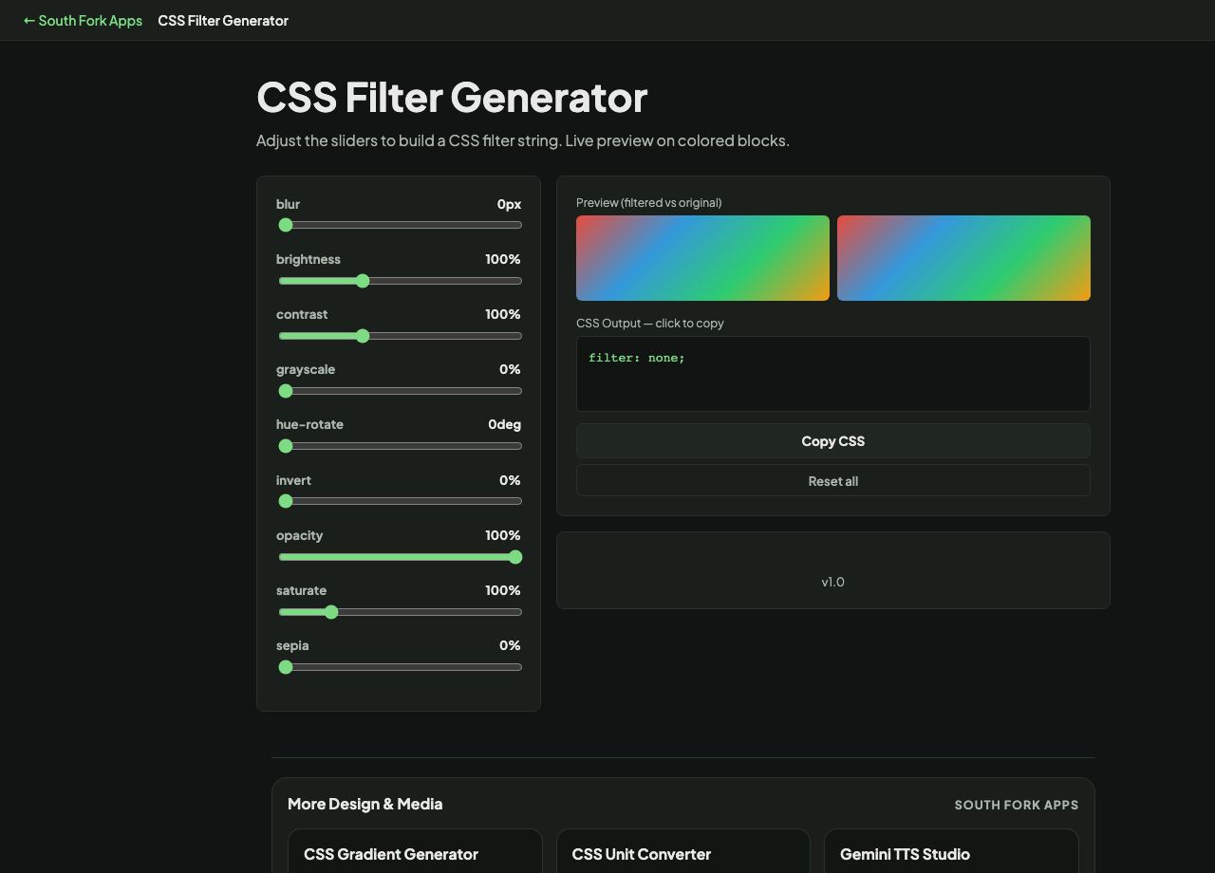Click the original preview gradient block
This screenshot has width=1215, height=873.
pyautogui.click(x=963, y=258)
